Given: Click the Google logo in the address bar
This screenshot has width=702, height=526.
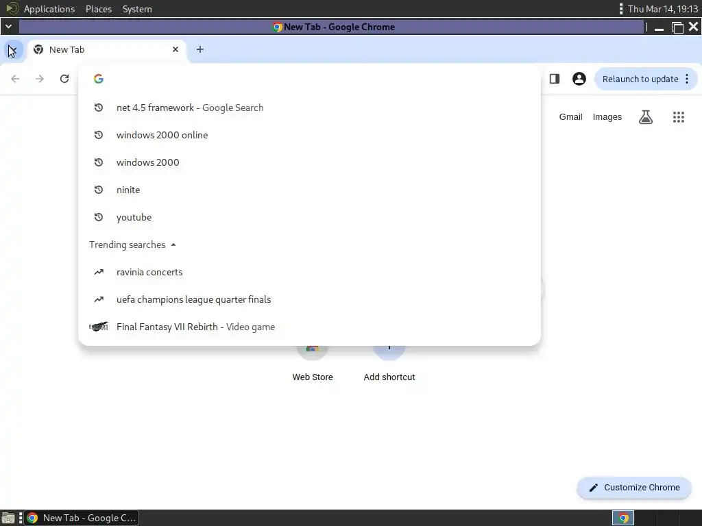Looking at the screenshot, I should pyautogui.click(x=99, y=79).
